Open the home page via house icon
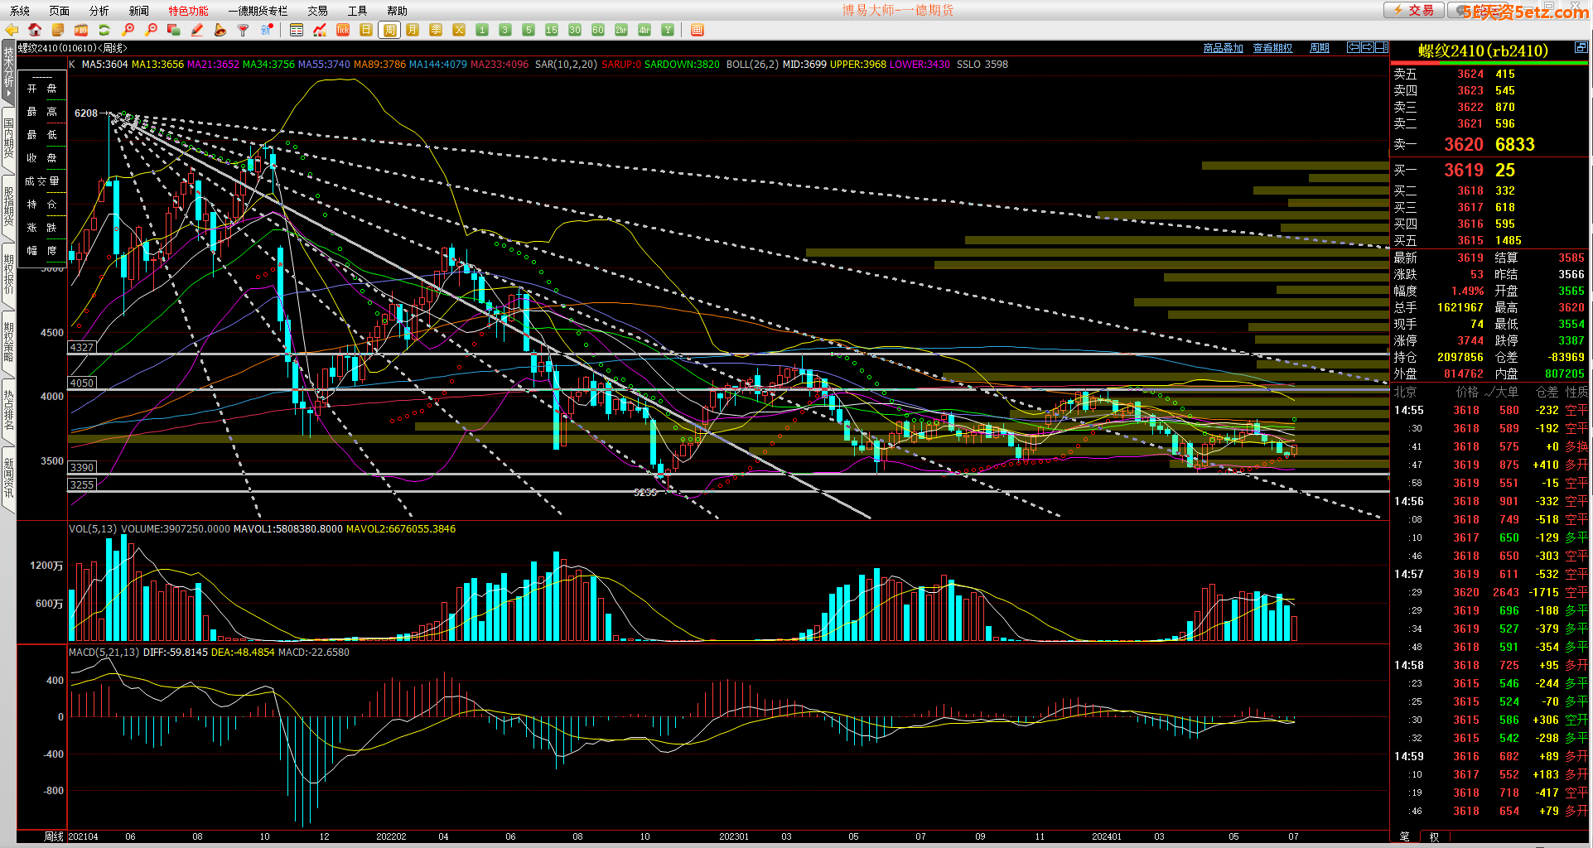 click(x=35, y=30)
